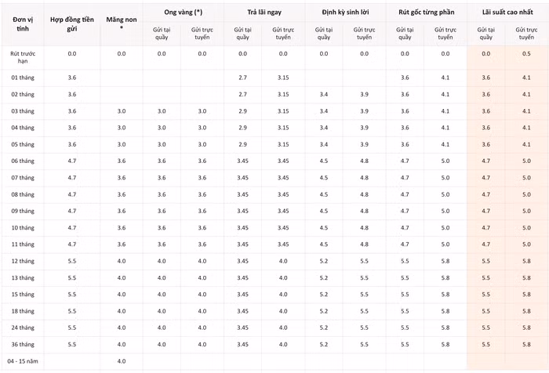The height and width of the screenshot is (373, 549).
Task: Click the "Trả lãi ngay" group header
Action: pos(264,12)
